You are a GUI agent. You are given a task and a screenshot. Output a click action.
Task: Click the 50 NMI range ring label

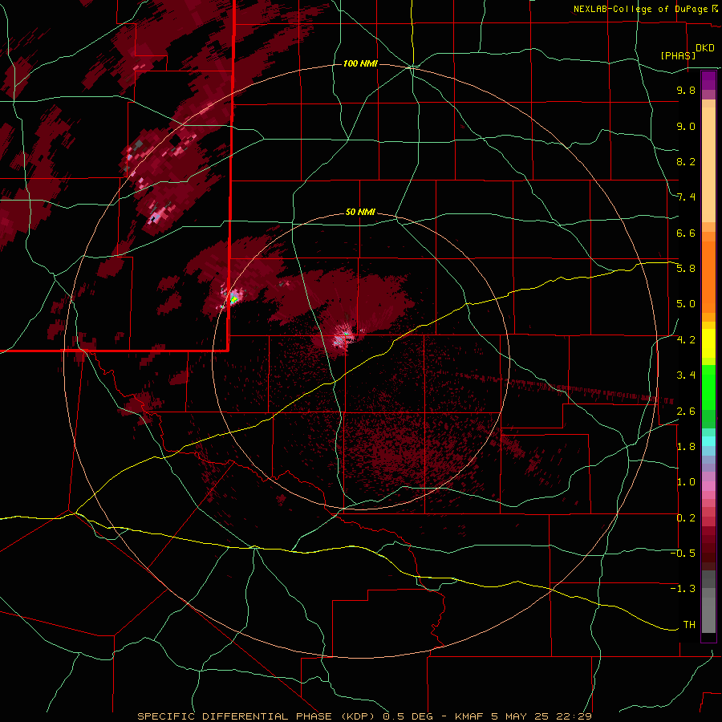pyautogui.click(x=360, y=212)
